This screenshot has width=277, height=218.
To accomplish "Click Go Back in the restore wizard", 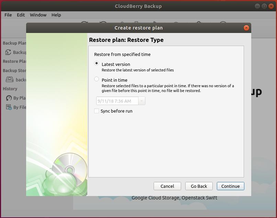I will click(x=199, y=186).
